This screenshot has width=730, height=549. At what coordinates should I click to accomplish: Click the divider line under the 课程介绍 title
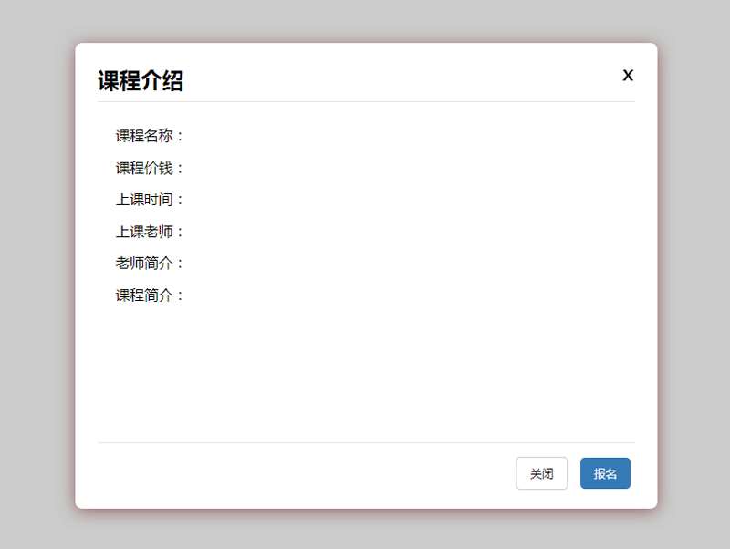point(365,101)
